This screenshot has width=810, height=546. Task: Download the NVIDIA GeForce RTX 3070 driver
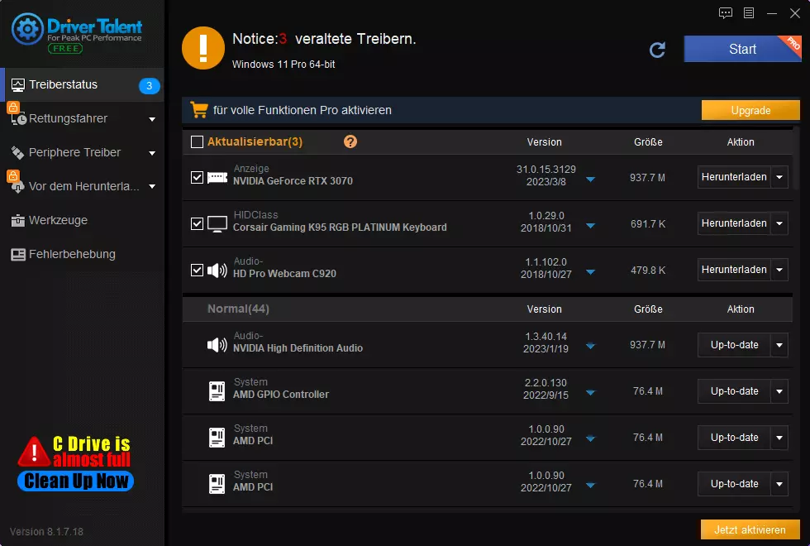(x=734, y=177)
